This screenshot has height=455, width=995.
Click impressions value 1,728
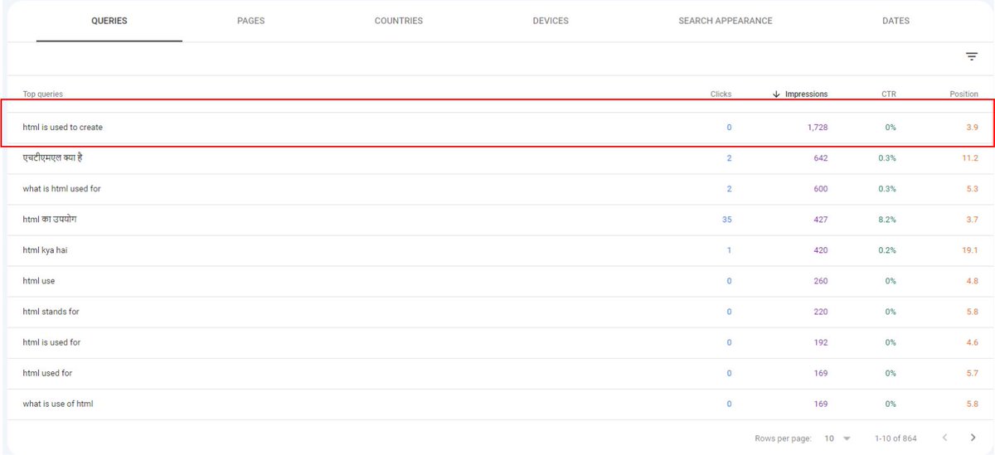tap(818, 128)
